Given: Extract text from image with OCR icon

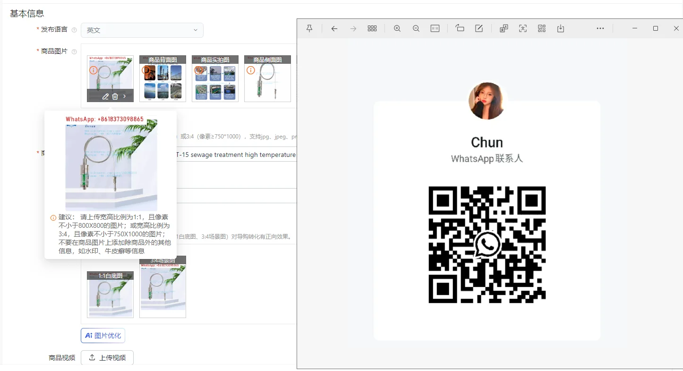Looking at the screenshot, I should click(523, 28).
